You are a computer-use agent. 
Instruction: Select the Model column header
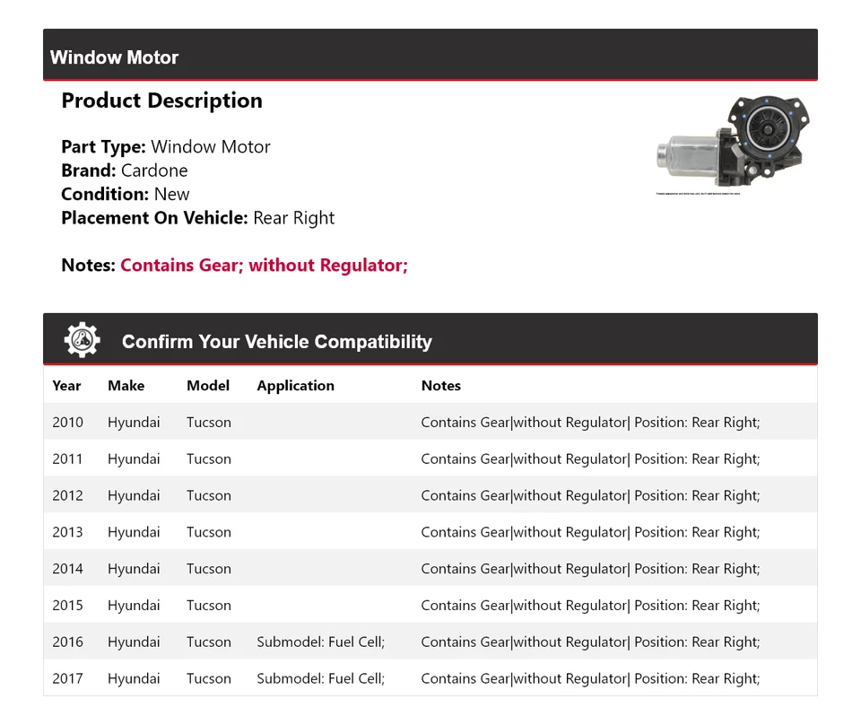click(208, 386)
